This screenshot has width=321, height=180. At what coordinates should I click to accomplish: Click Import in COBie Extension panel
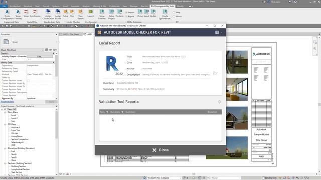pyautogui.click(x=130, y=12)
